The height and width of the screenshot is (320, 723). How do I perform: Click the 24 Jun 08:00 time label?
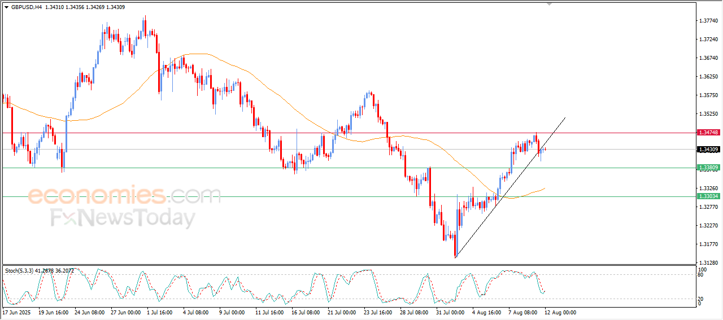(x=90, y=312)
